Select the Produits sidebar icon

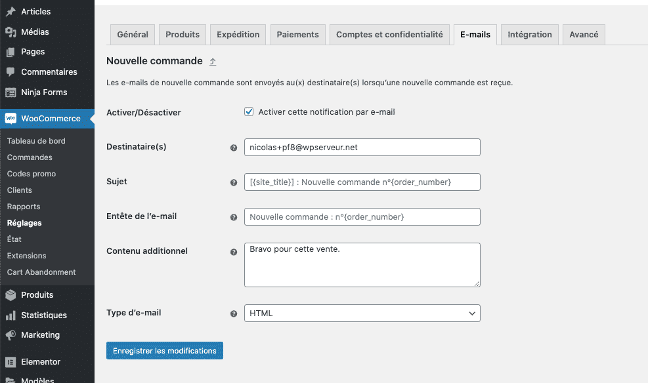pos(9,294)
